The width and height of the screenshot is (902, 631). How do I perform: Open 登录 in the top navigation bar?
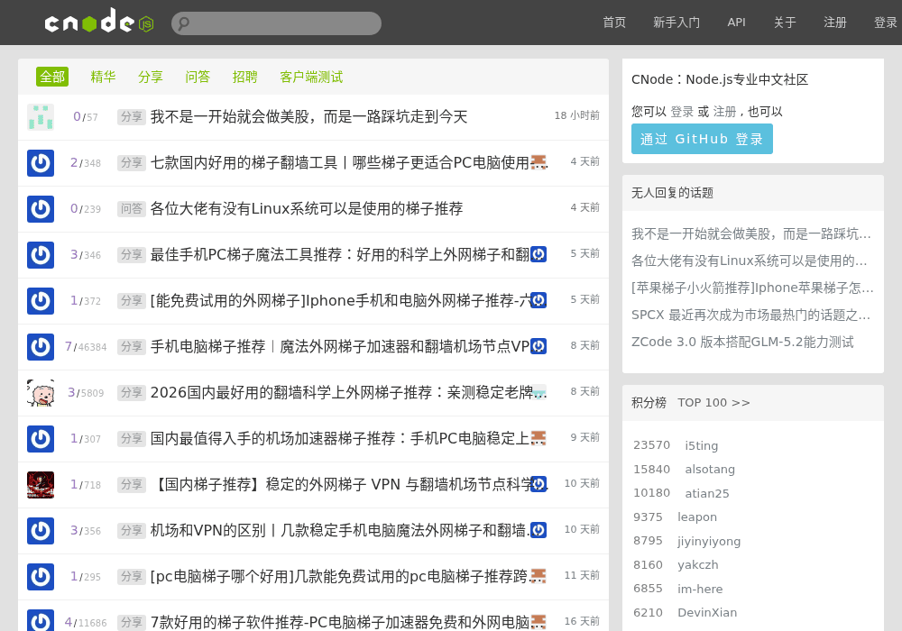[886, 23]
